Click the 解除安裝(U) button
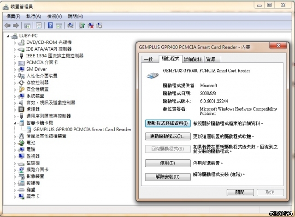 (168, 177)
